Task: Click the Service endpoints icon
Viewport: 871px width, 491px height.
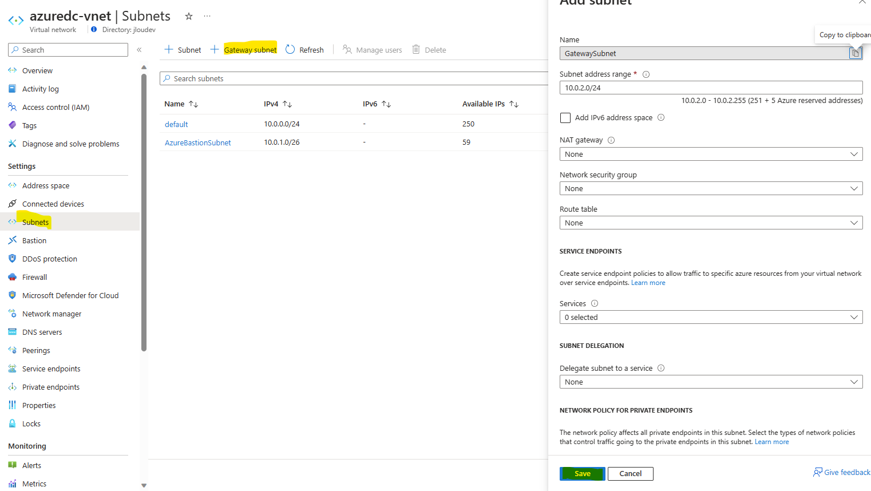Action: click(13, 369)
